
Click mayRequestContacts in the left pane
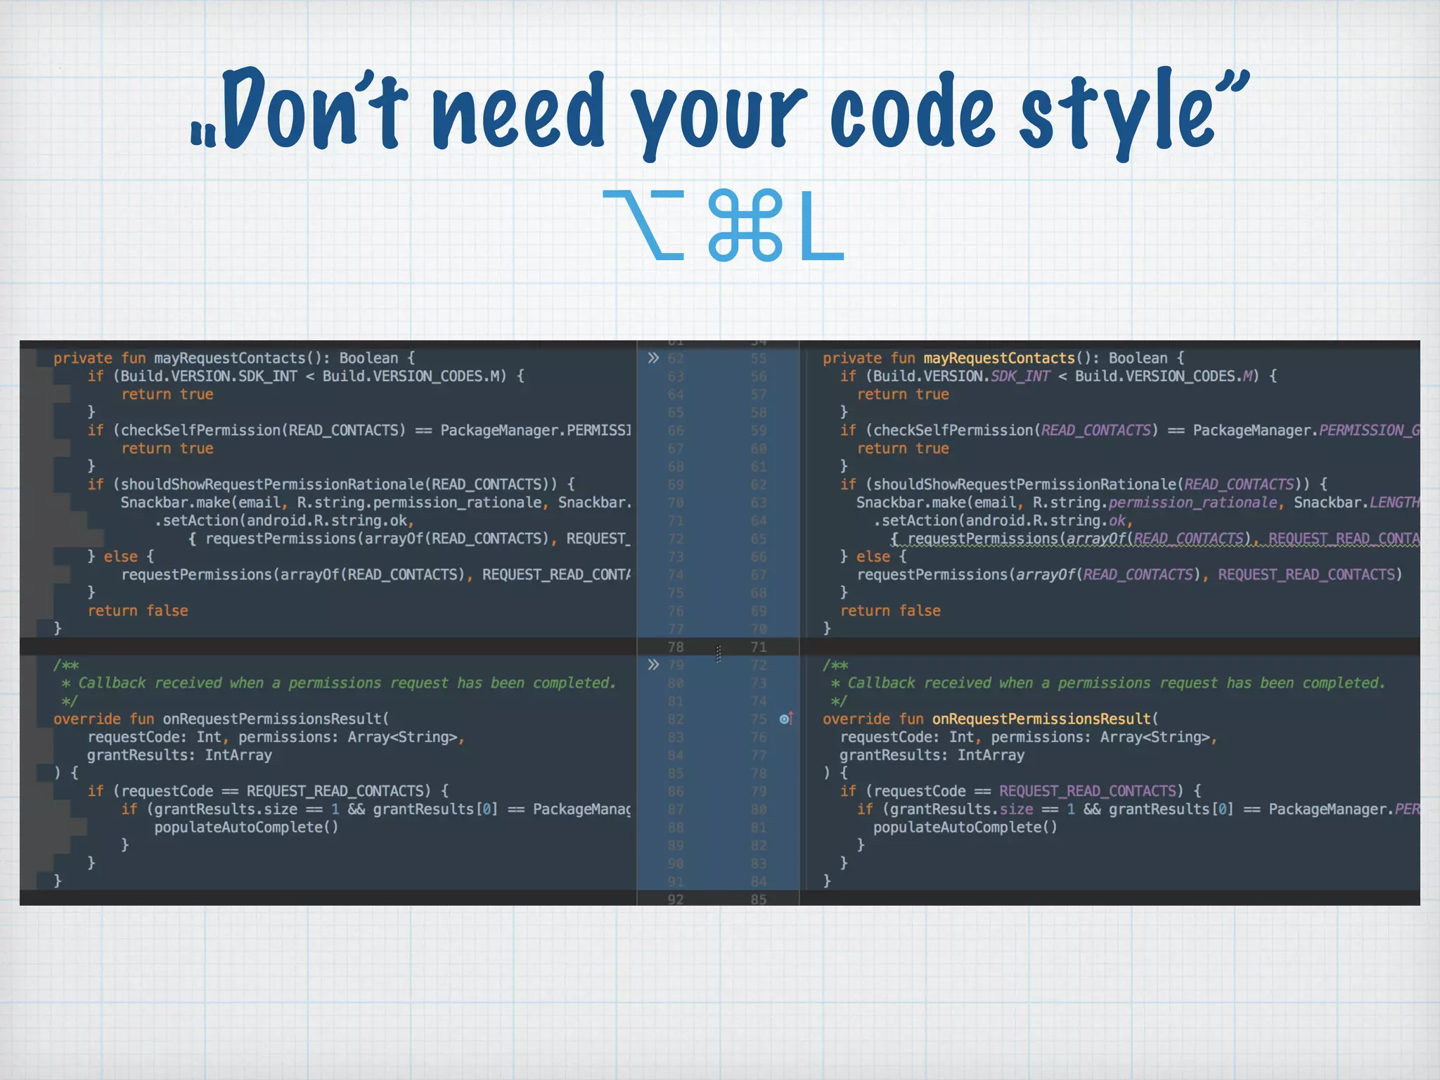(229, 358)
